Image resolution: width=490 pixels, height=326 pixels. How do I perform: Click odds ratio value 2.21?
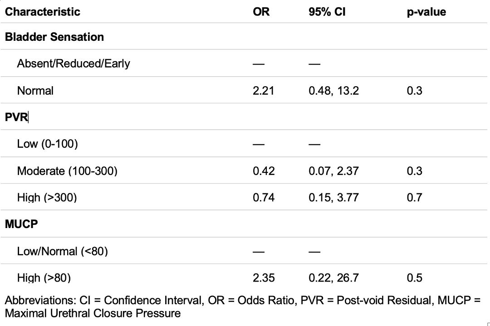click(x=264, y=91)
